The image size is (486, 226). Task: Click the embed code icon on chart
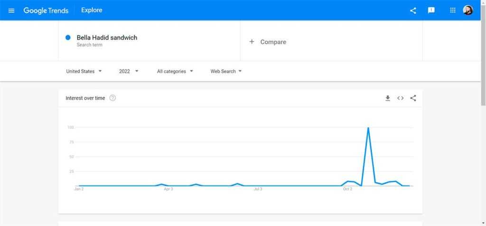[401, 98]
